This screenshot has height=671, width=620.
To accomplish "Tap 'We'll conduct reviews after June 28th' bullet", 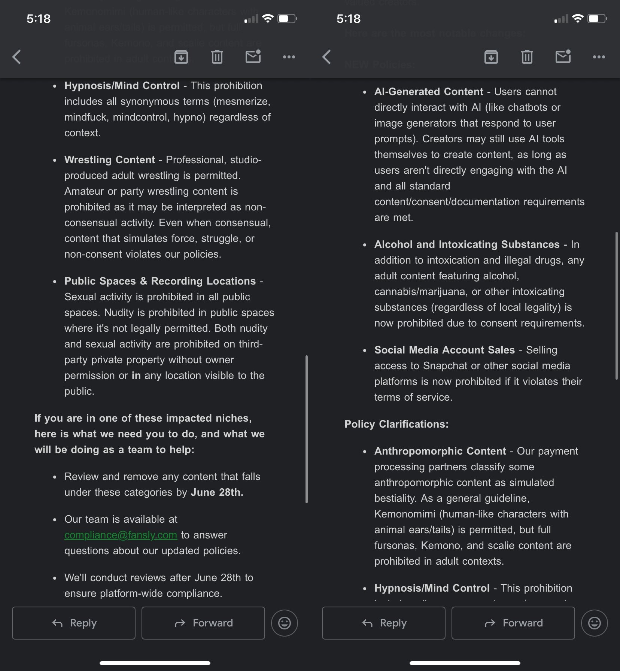I will point(159,586).
